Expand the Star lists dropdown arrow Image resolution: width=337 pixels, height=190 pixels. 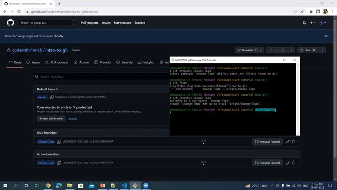click(323, 50)
